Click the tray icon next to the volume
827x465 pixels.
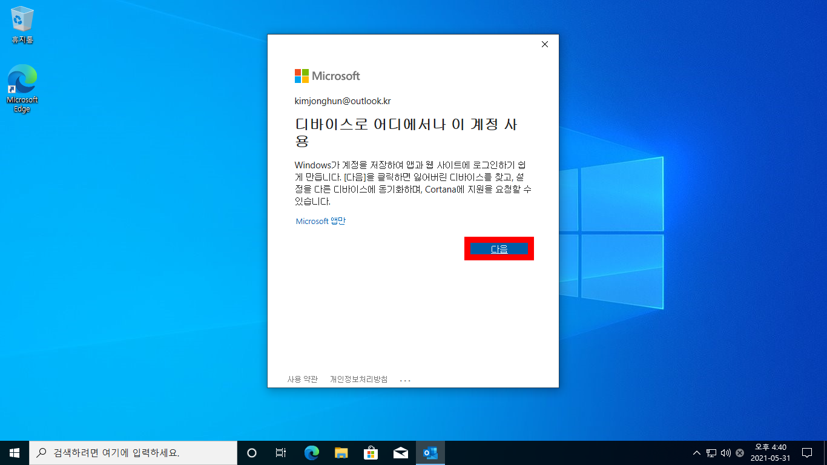pyautogui.click(x=740, y=453)
